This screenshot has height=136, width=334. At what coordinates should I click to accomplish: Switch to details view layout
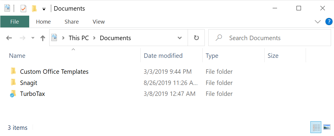(x=316, y=127)
